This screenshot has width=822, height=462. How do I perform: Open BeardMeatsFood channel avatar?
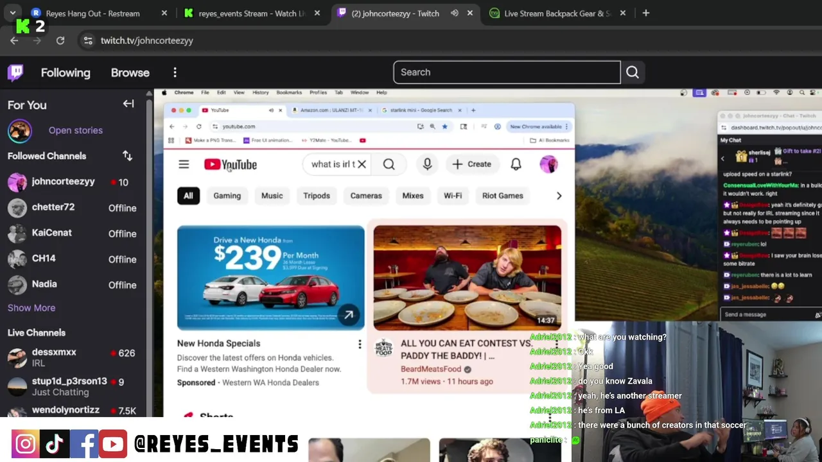tap(383, 348)
